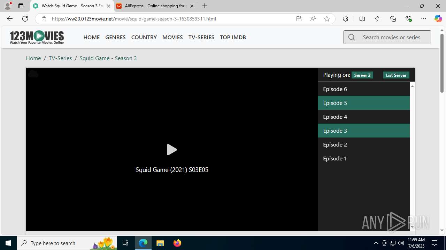Activate Read aloud icon
This screenshot has width=446, height=250.
click(313, 19)
